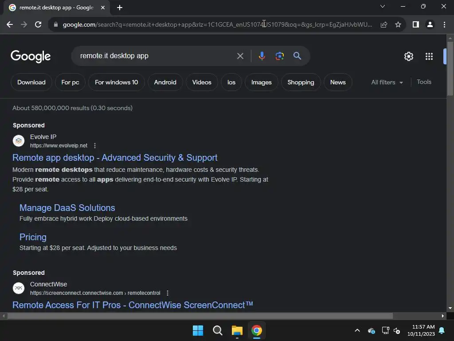The width and height of the screenshot is (454, 341).
Task: Select the For windows 10 filter chip
Action: pyautogui.click(x=117, y=82)
